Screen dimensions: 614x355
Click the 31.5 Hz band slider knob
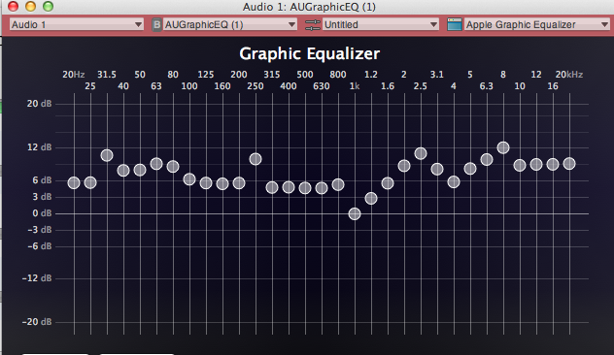click(107, 155)
